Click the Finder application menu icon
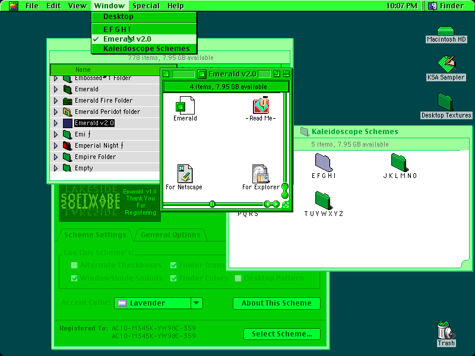Viewport: 475px width, 356px height. (x=432, y=6)
